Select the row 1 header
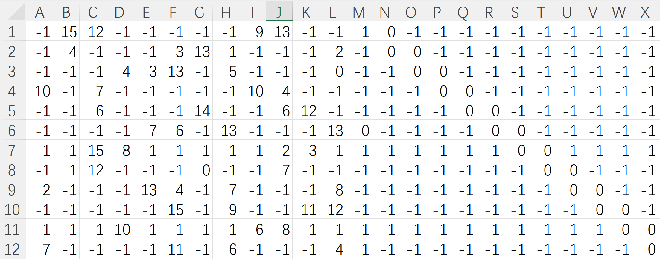 [12, 32]
